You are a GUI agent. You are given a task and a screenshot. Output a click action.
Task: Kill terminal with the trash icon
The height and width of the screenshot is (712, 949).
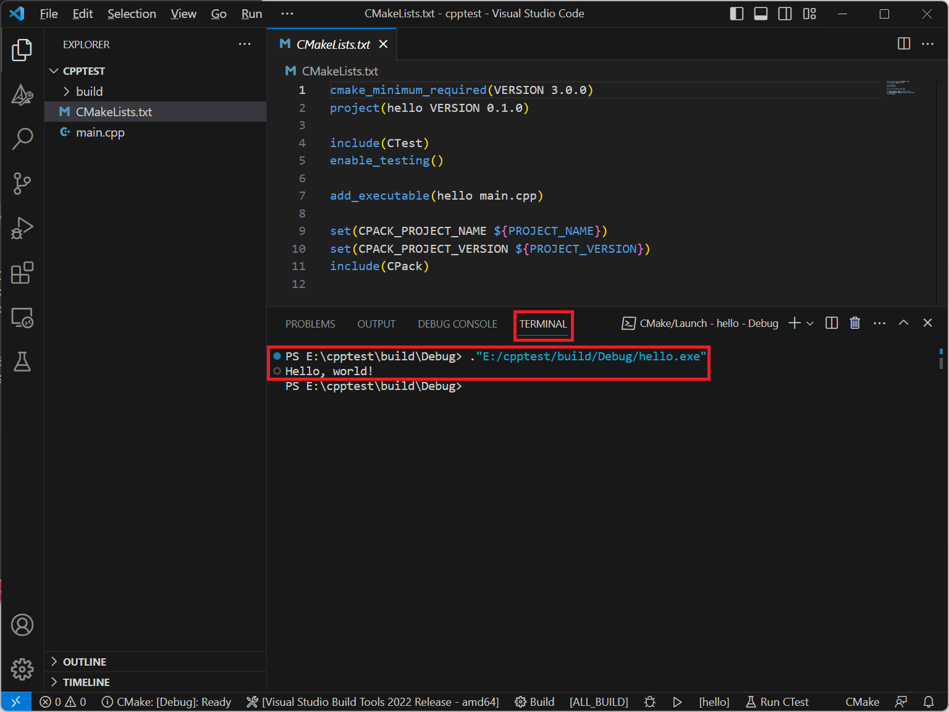854,323
